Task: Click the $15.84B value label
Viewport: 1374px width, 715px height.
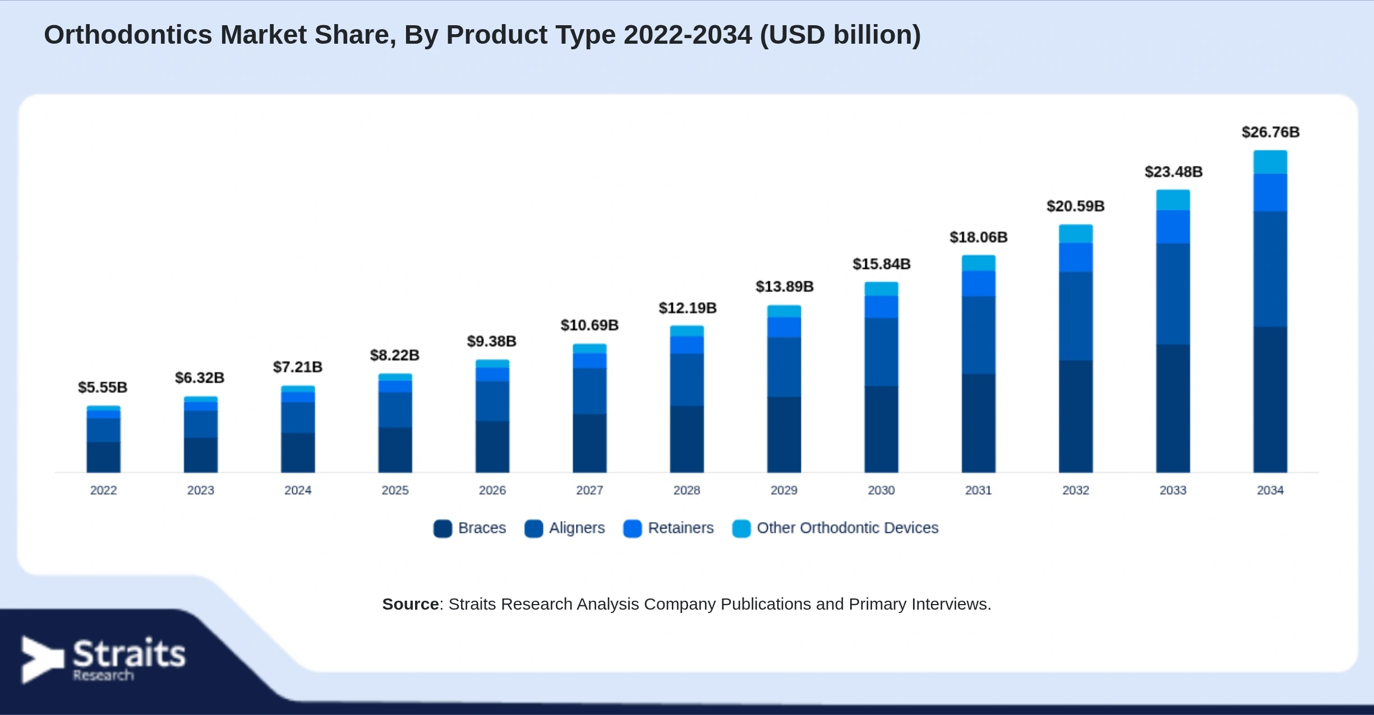Action: coord(882,264)
